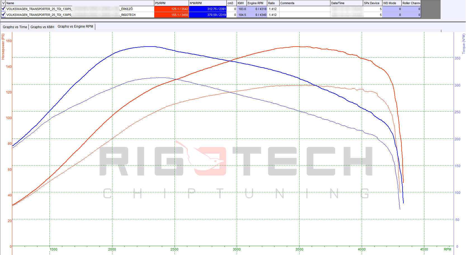Click the 160 horsepower axis tick label
This screenshot has height=255, width=466.
9,41
